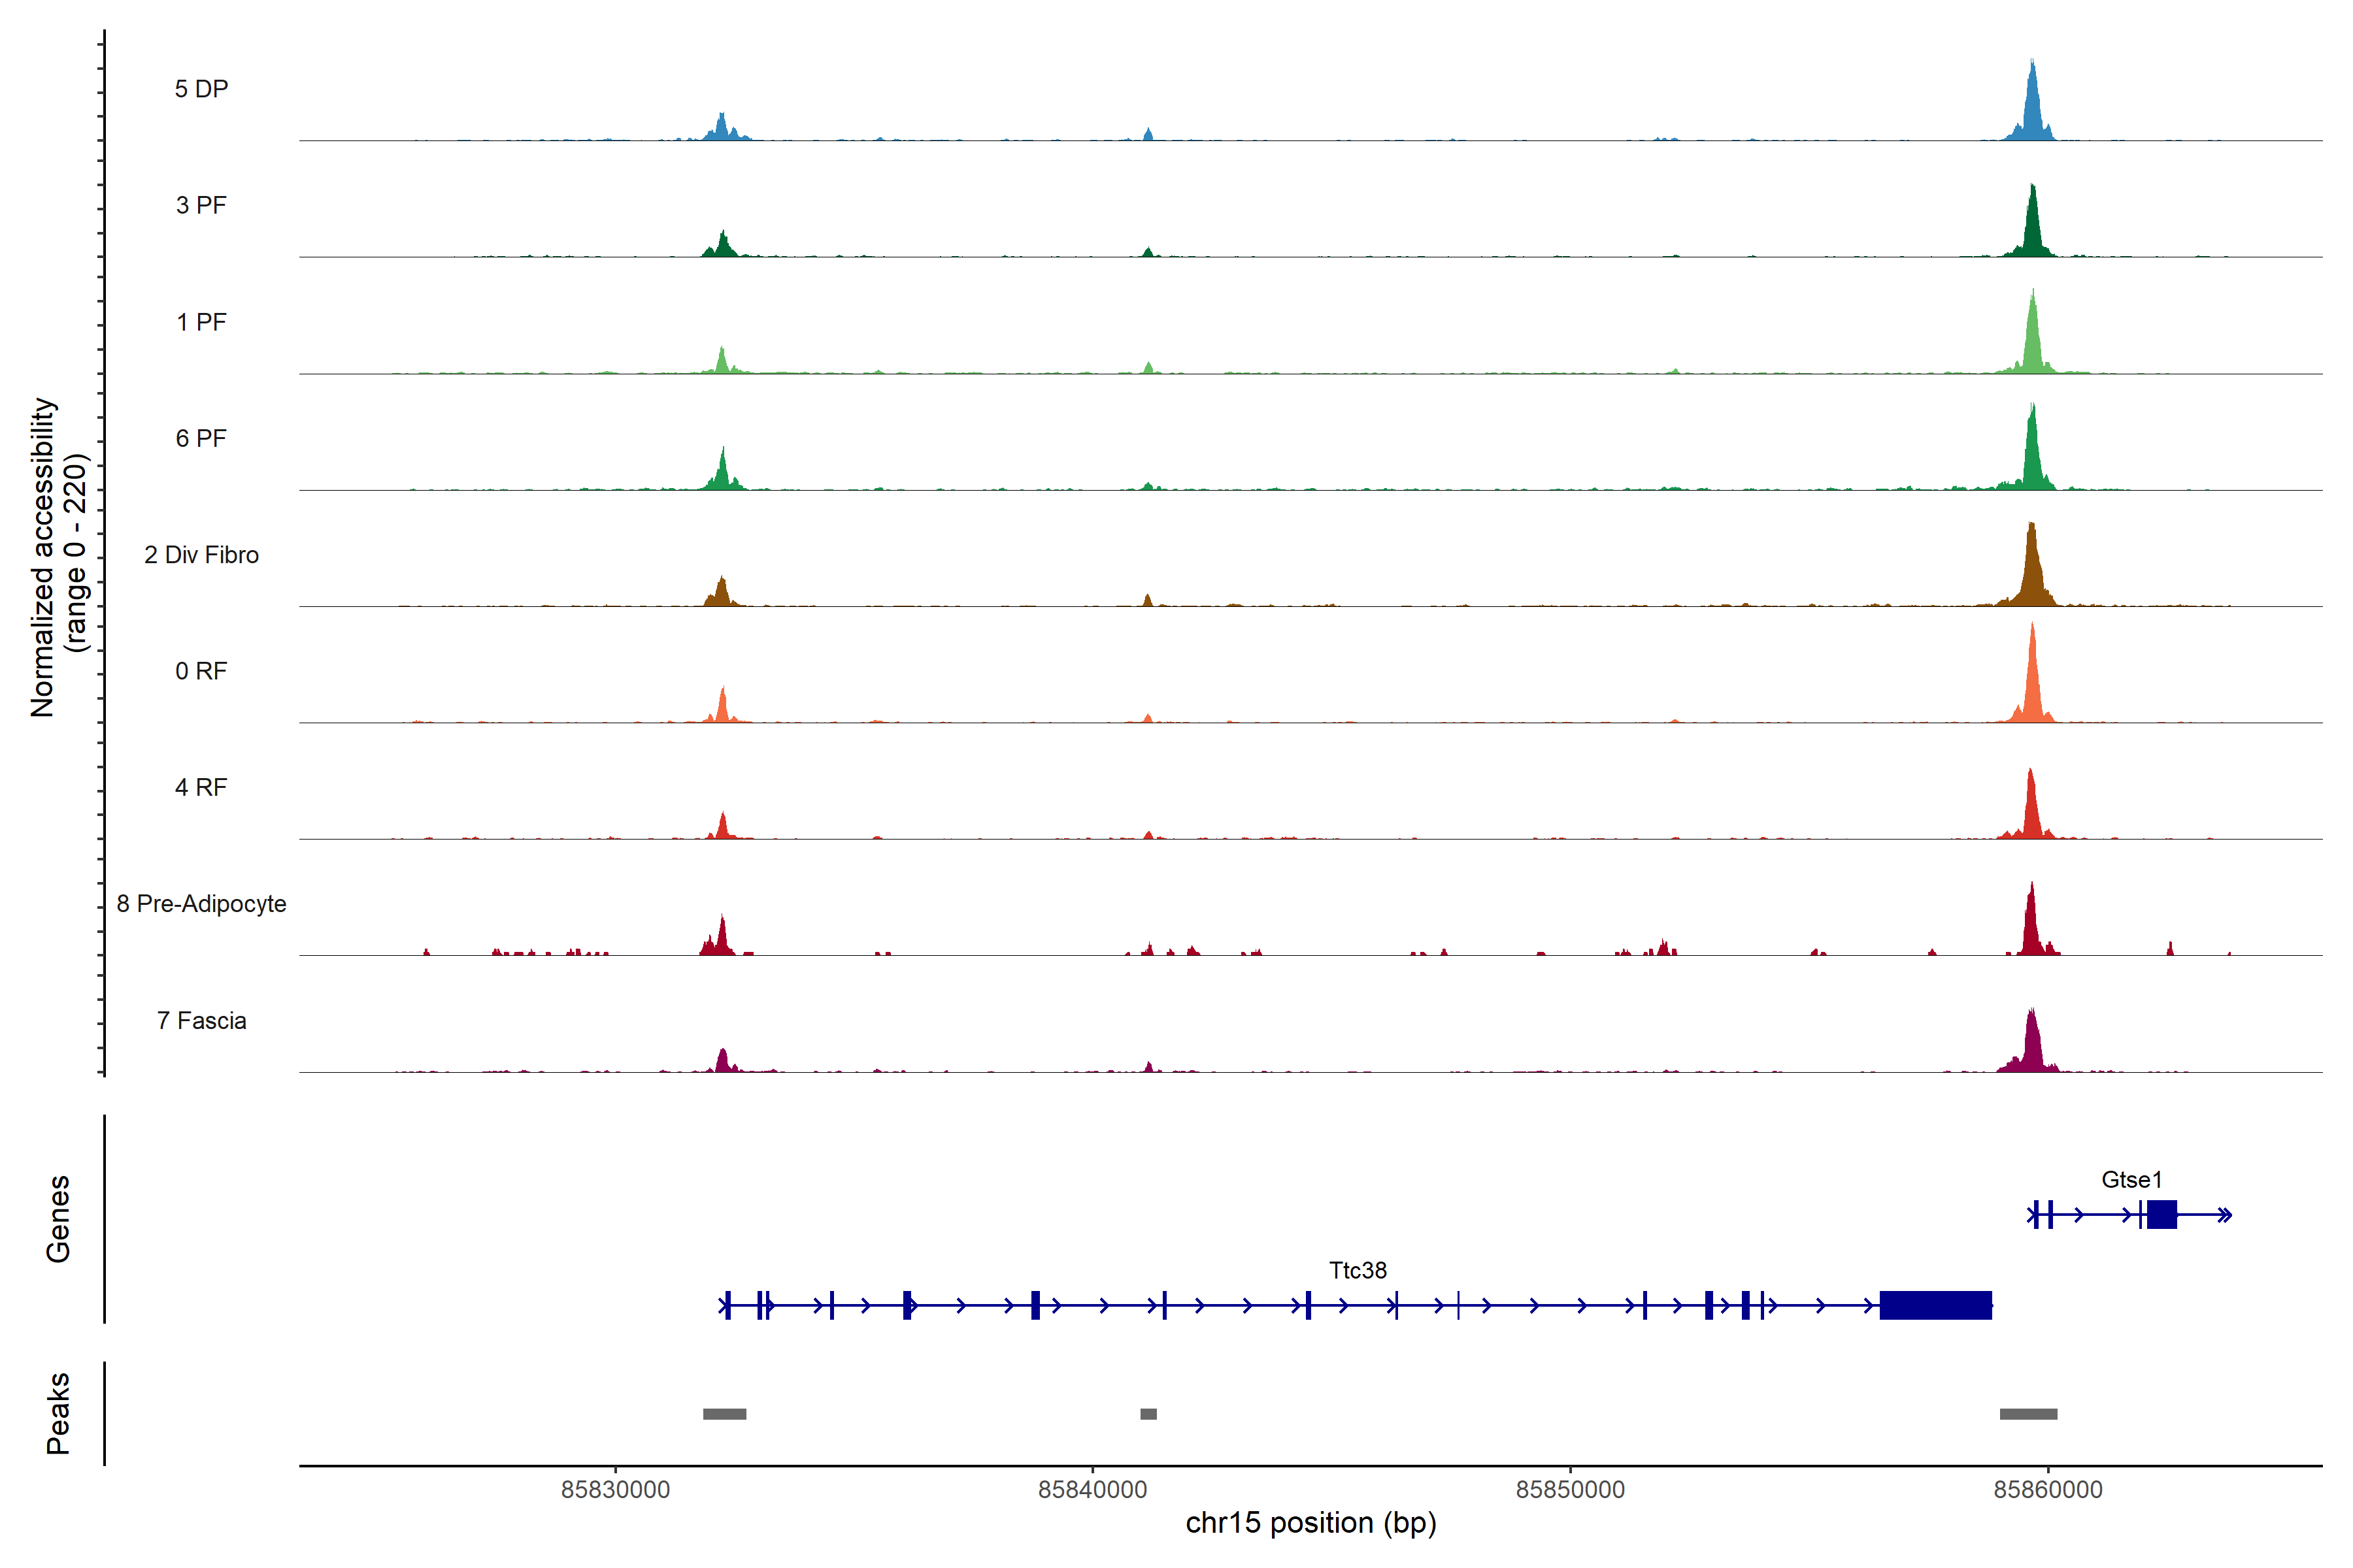
Task: Click the chr15 position (bp) axis title
Action: (1310, 1523)
